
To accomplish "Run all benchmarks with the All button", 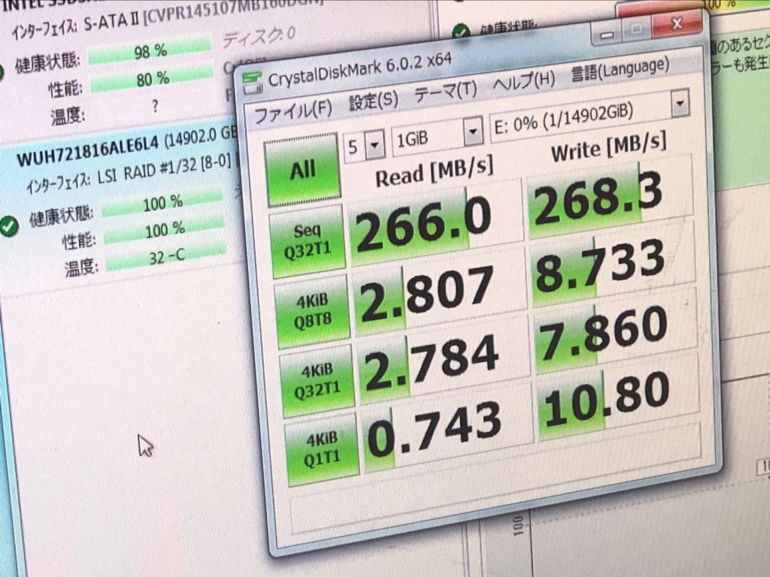I will (x=303, y=170).
